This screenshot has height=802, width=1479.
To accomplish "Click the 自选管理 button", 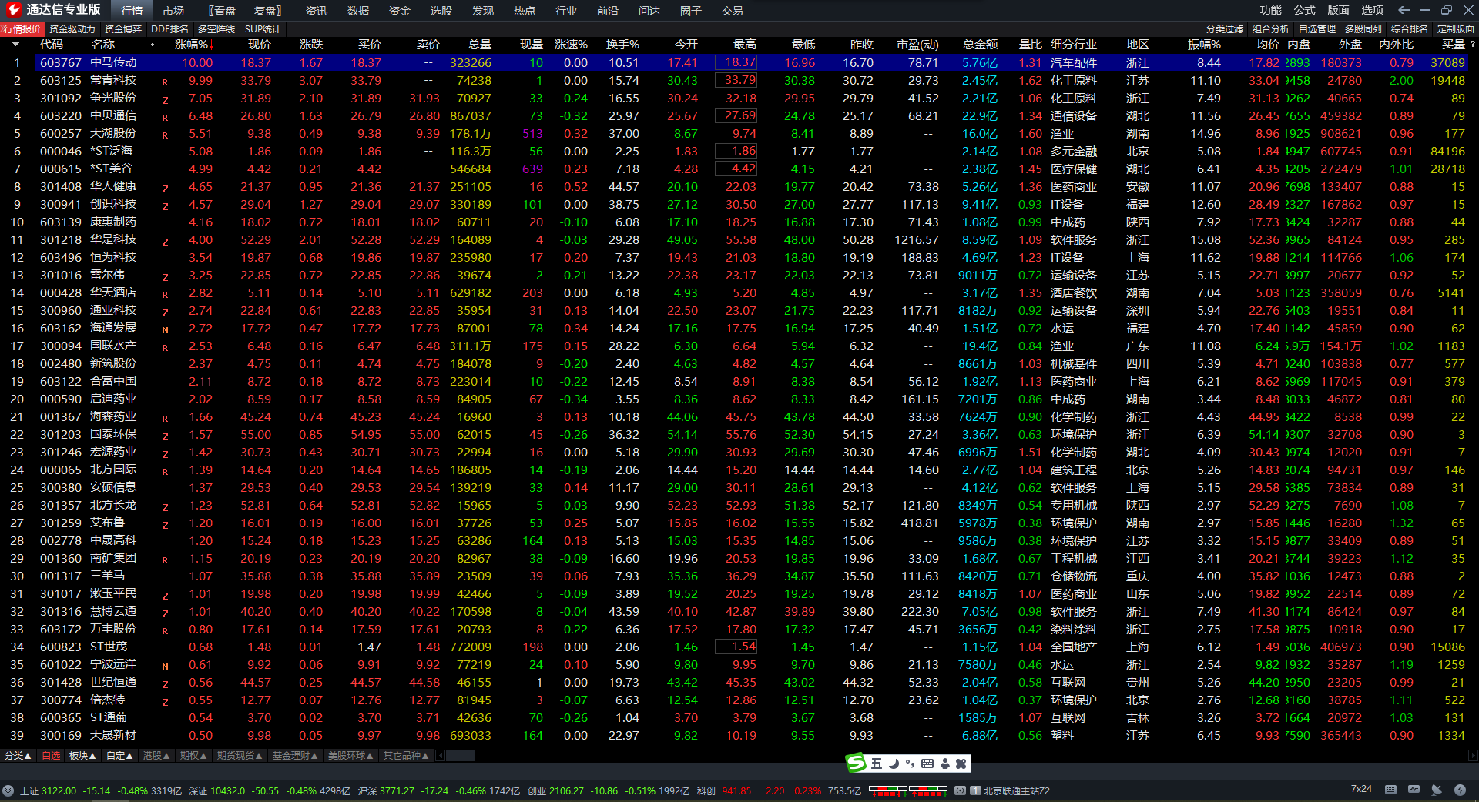I will pos(1317,29).
